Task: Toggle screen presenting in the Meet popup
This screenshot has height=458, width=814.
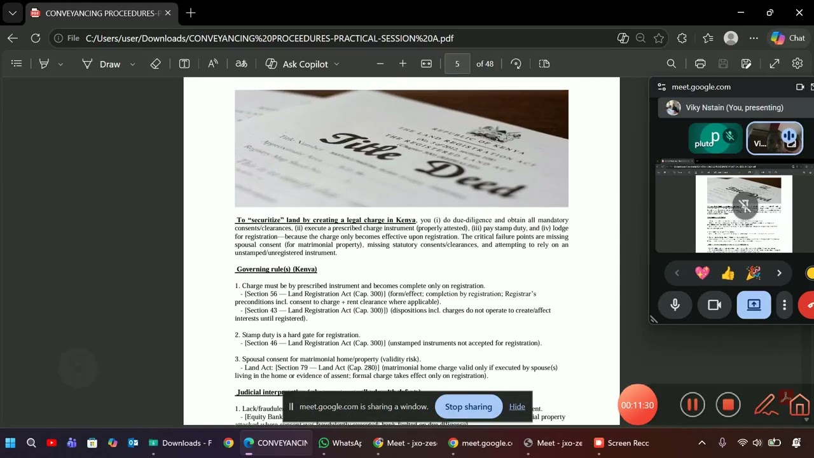Action: pos(754,305)
